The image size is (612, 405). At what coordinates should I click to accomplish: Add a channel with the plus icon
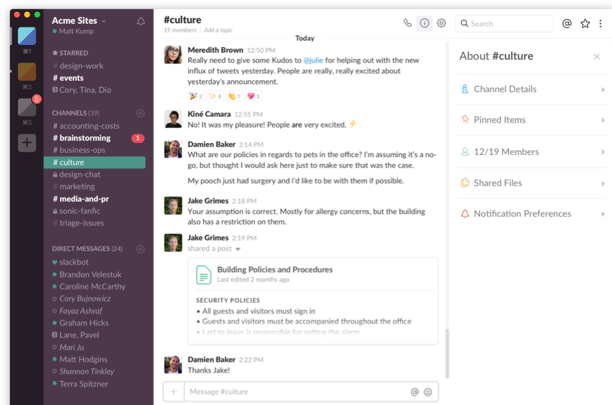click(140, 113)
